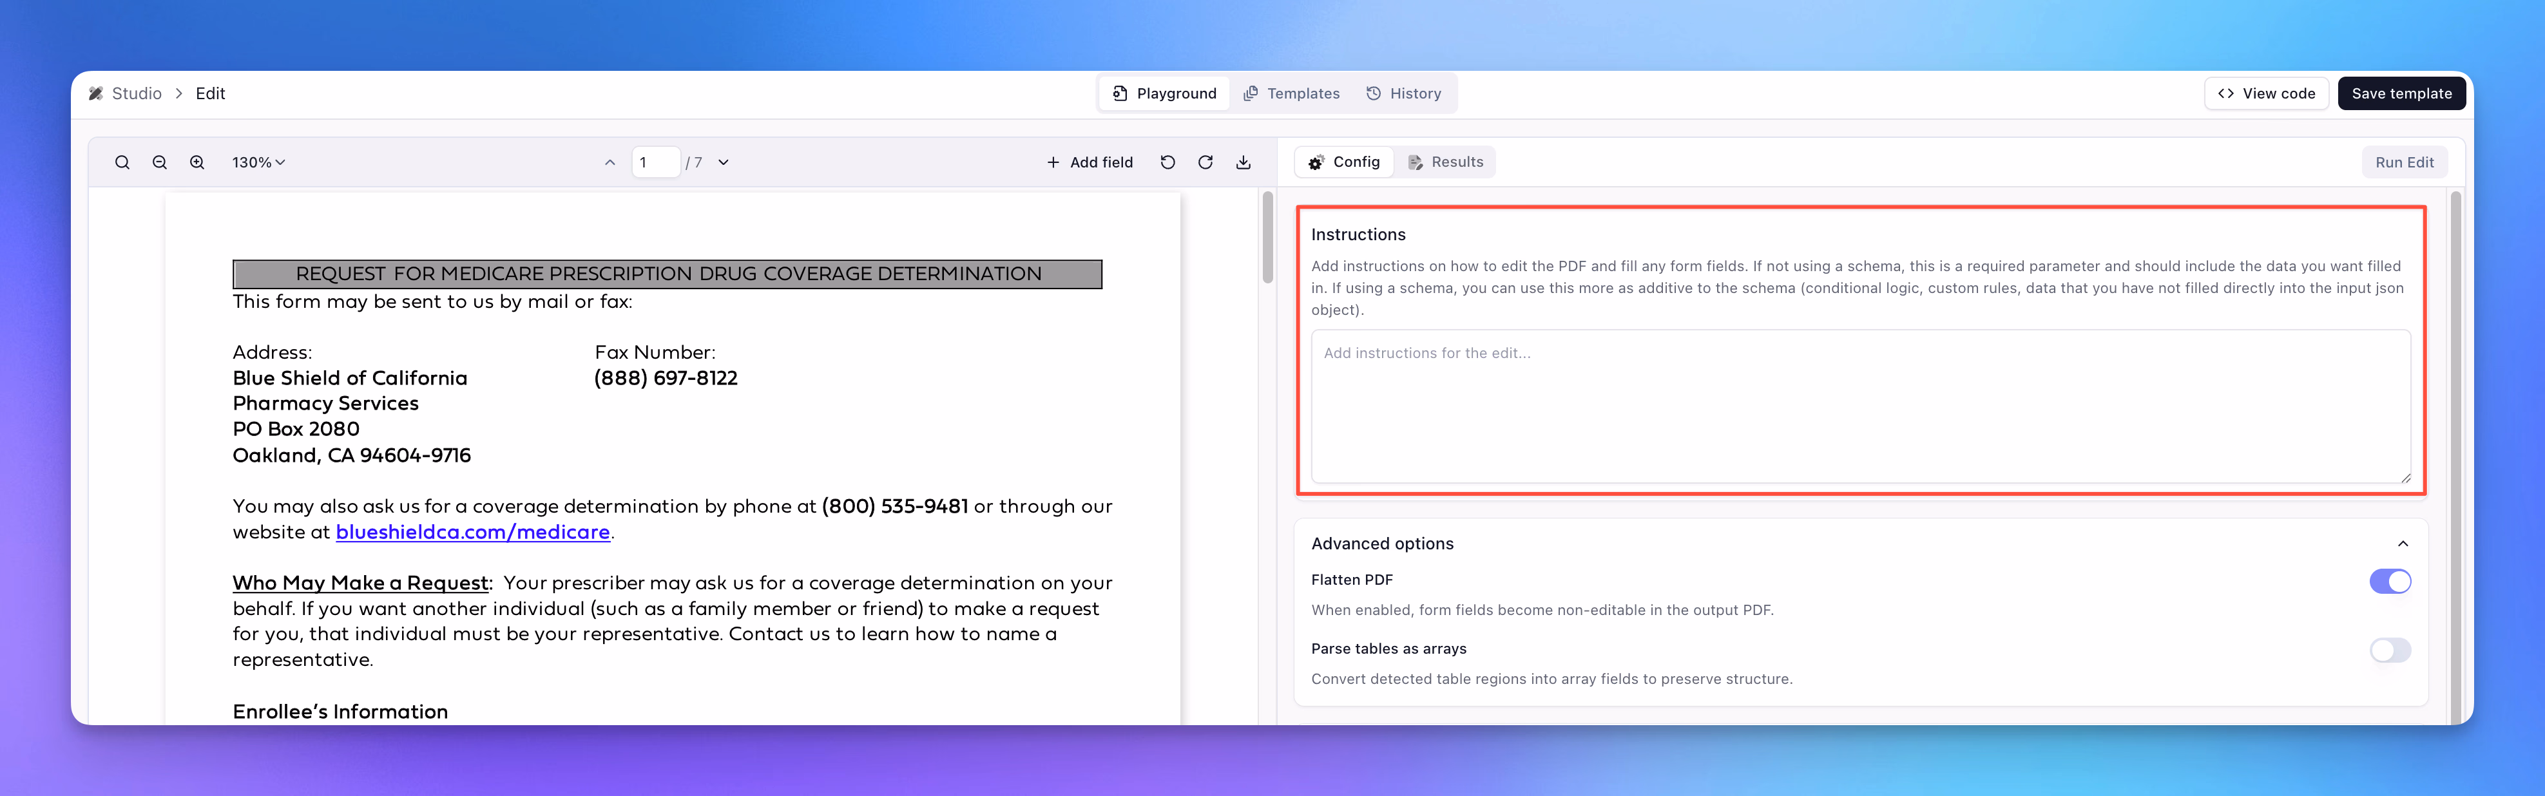This screenshot has height=796, width=2545.
Task: Open the blueshieldca.com/medicare link
Action: (x=472, y=533)
